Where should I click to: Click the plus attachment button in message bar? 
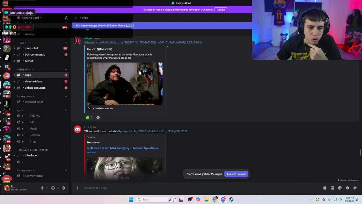[77, 188]
